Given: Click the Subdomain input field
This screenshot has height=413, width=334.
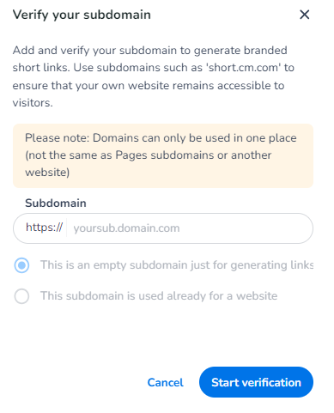Looking at the screenshot, I should click(x=163, y=228).
